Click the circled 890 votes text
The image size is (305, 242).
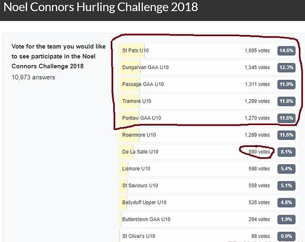pos(259,152)
